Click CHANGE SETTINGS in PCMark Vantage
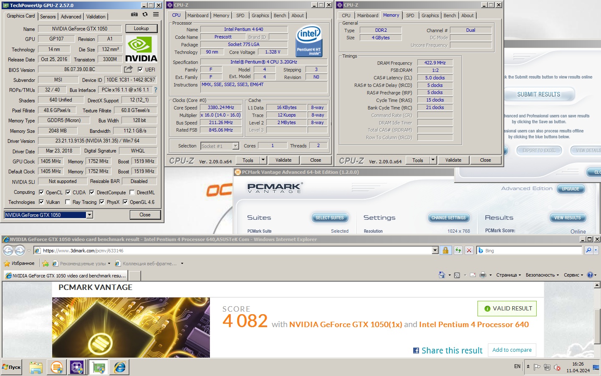Image resolution: width=601 pixels, height=376 pixels. (449, 218)
